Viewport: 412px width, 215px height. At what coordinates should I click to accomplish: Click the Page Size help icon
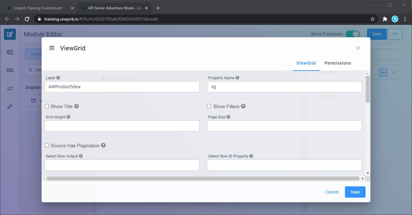pyautogui.click(x=228, y=117)
